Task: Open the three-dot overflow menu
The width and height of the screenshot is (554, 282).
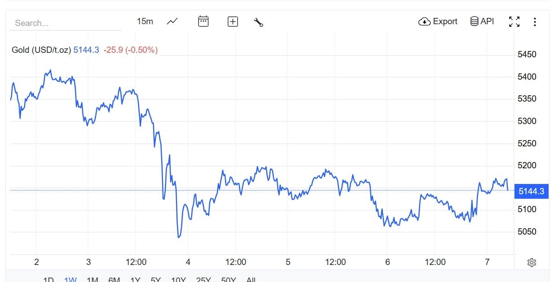Action: pos(535,21)
